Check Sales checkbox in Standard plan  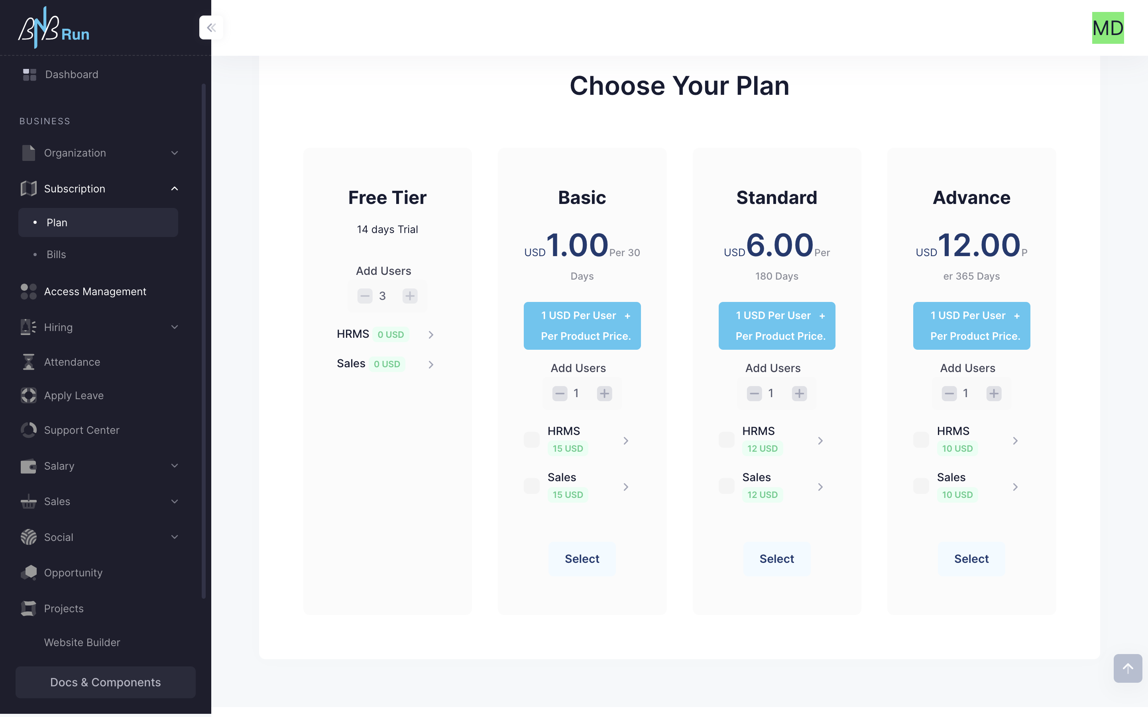pos(726,486)
